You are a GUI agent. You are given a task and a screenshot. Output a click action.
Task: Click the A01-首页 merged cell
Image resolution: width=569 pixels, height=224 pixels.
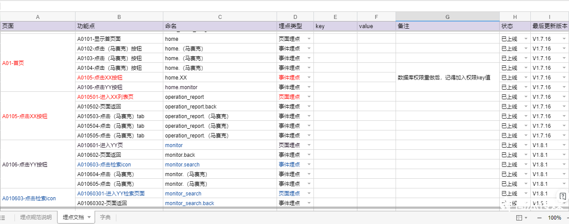(x=13, y=63)
